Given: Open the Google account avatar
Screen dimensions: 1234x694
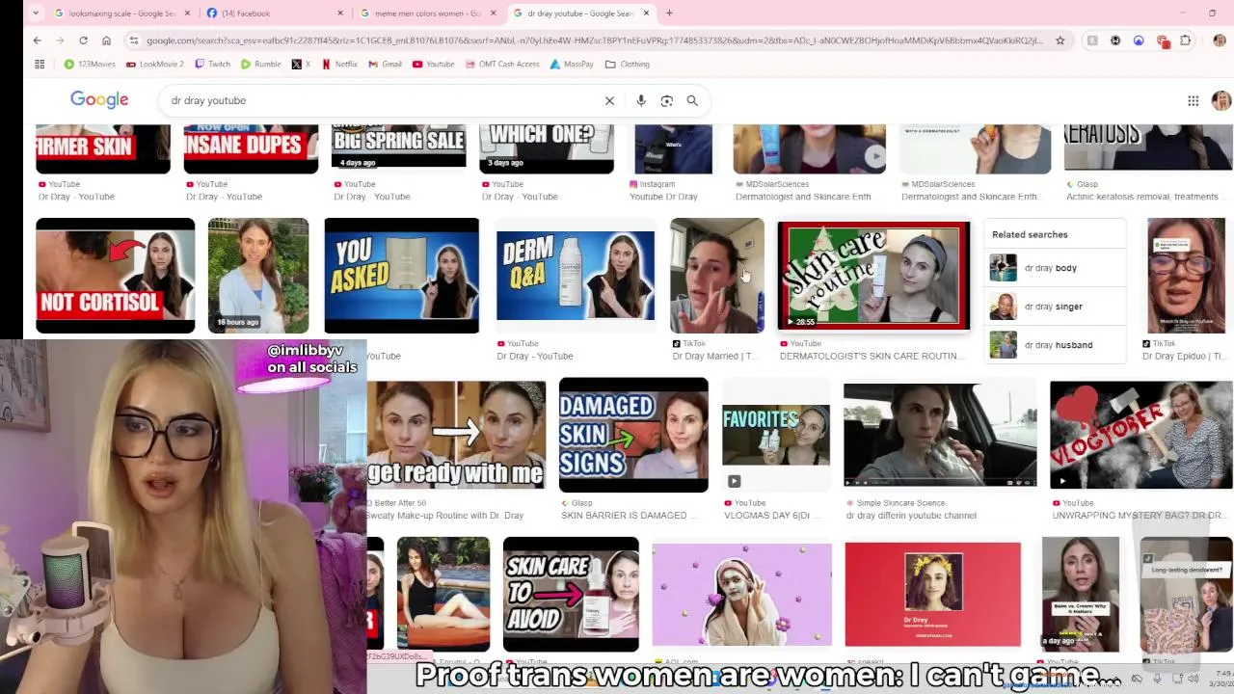Looking at the screenshot, I should pos(1221,100).
